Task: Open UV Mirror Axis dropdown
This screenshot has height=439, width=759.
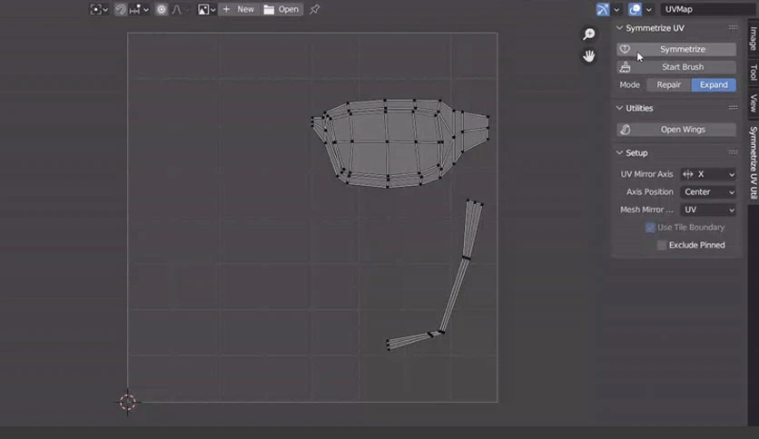Action: click(708, 174)
